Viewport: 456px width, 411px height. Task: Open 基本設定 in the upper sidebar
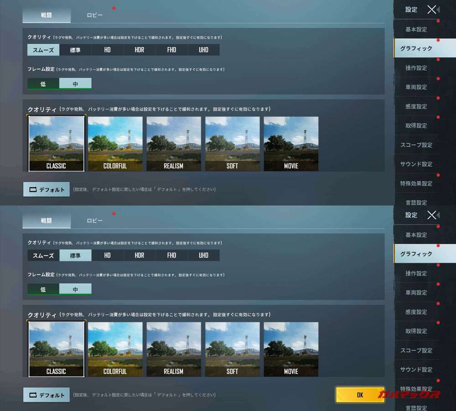click(x=416, y=29)
